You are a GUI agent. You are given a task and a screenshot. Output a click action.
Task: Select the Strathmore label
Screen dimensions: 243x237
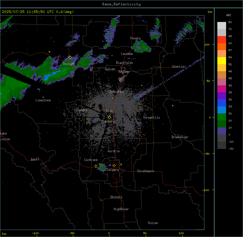click(x=145, y=171)
